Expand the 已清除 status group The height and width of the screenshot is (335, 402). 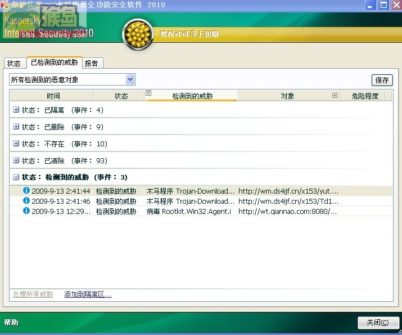click(16, 160)
